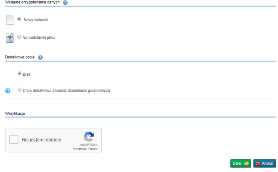Image resolution: width=278 pixels, height=172 pixels.
Task: Click the Nowy wniosek label text
Action: coord(36,20)
